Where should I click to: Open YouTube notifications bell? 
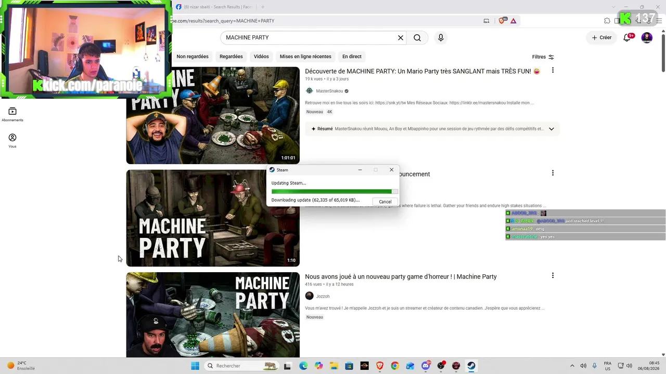pos(627,37)
